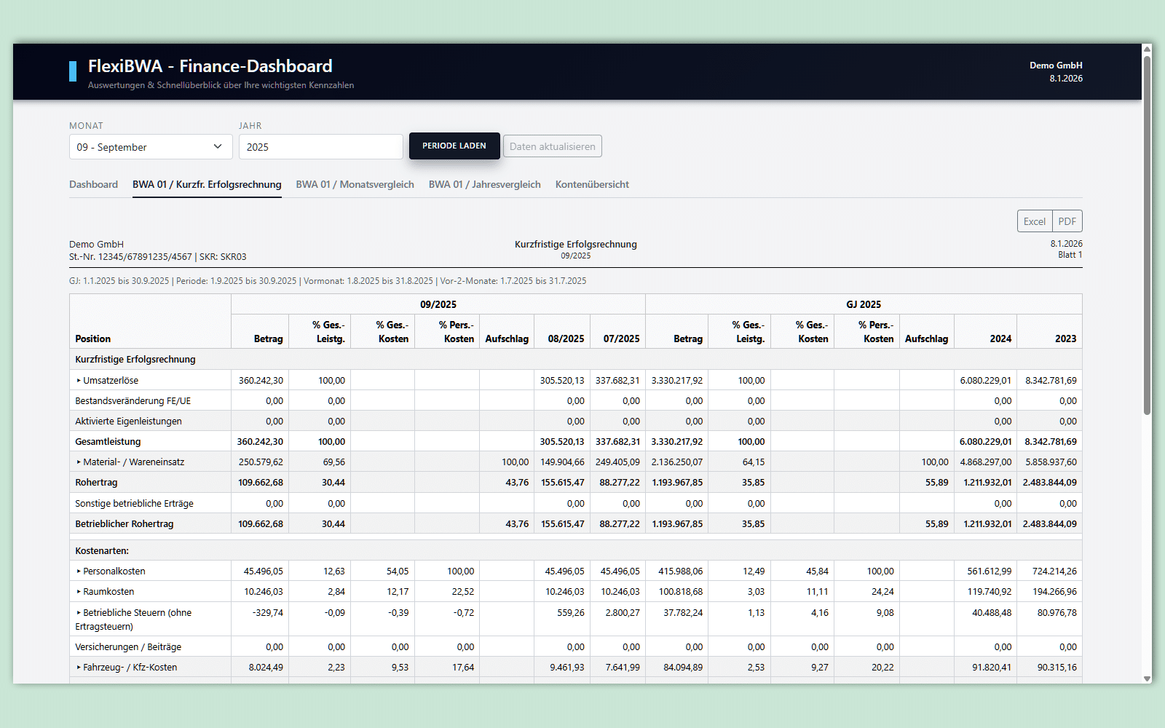Open the Kontenübersicht tab
Screen dimensions: 1165x728
point(592,185)
